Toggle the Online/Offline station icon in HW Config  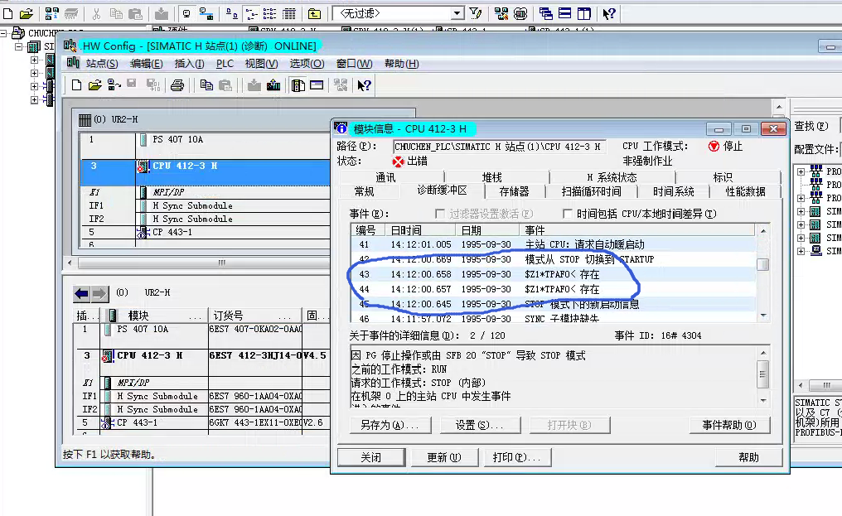[114, 84]
